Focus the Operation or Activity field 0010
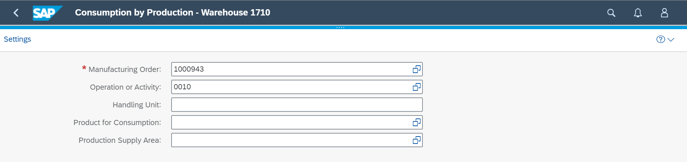The width and height of the screenshot is (687, 162). tap(291, 87)
